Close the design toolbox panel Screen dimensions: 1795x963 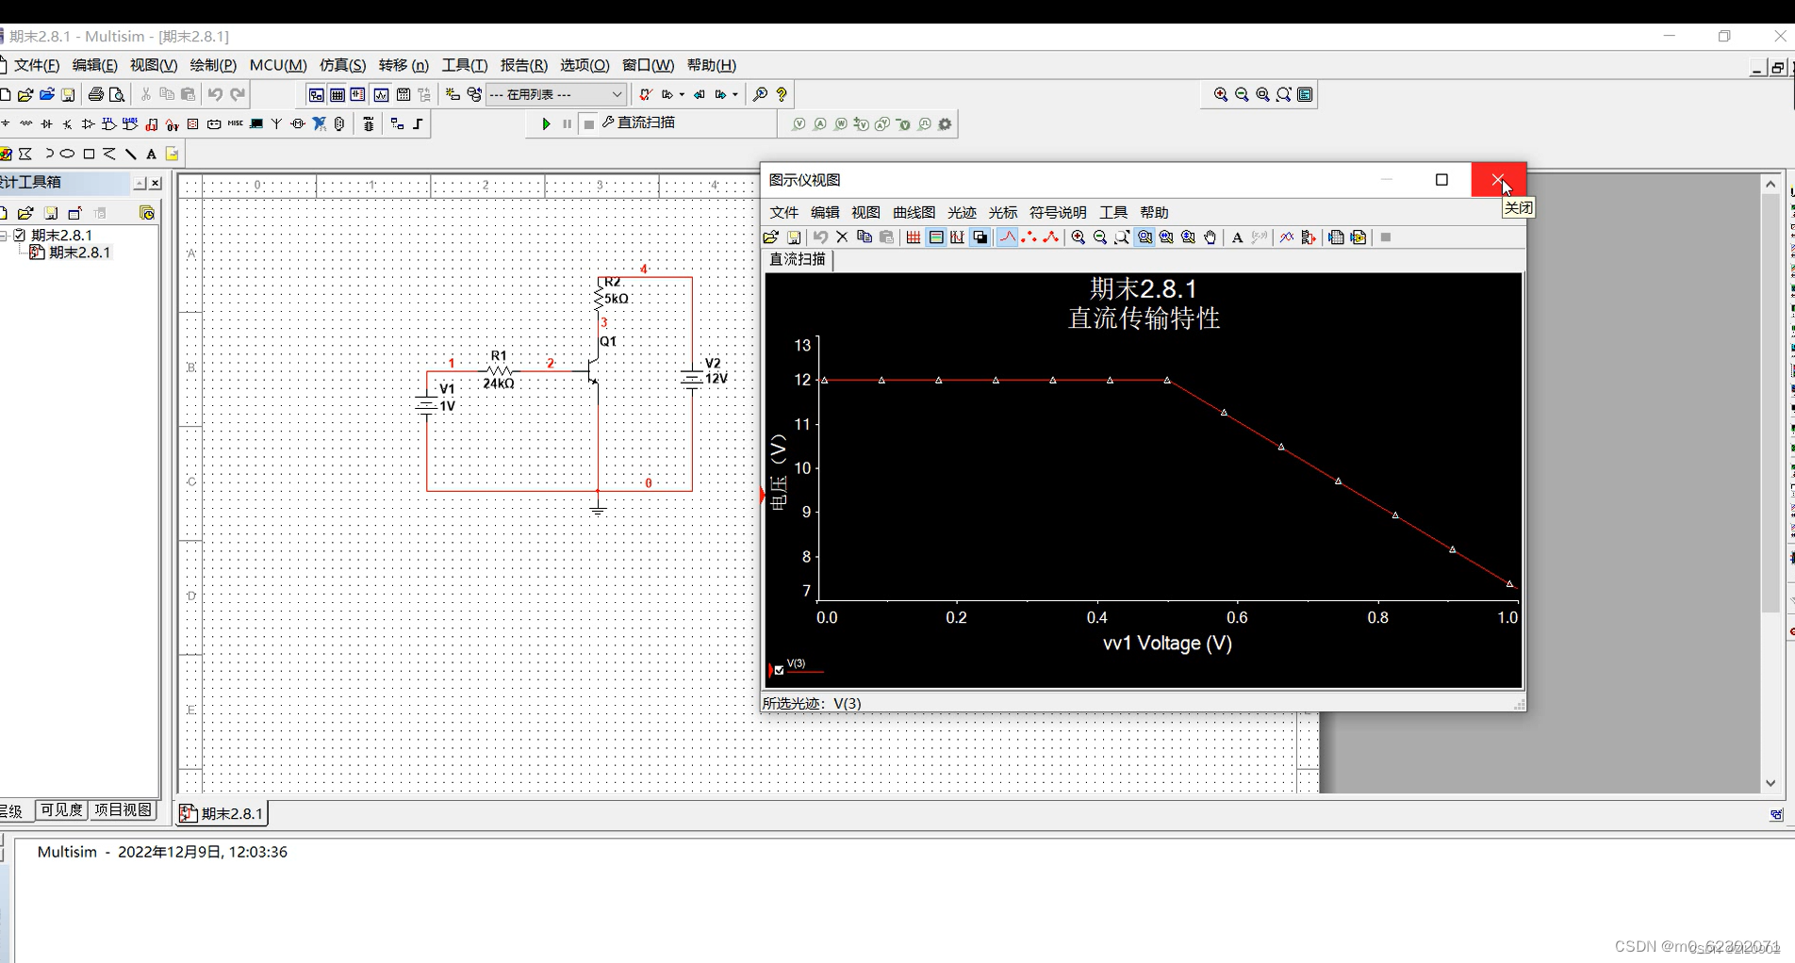156,183
